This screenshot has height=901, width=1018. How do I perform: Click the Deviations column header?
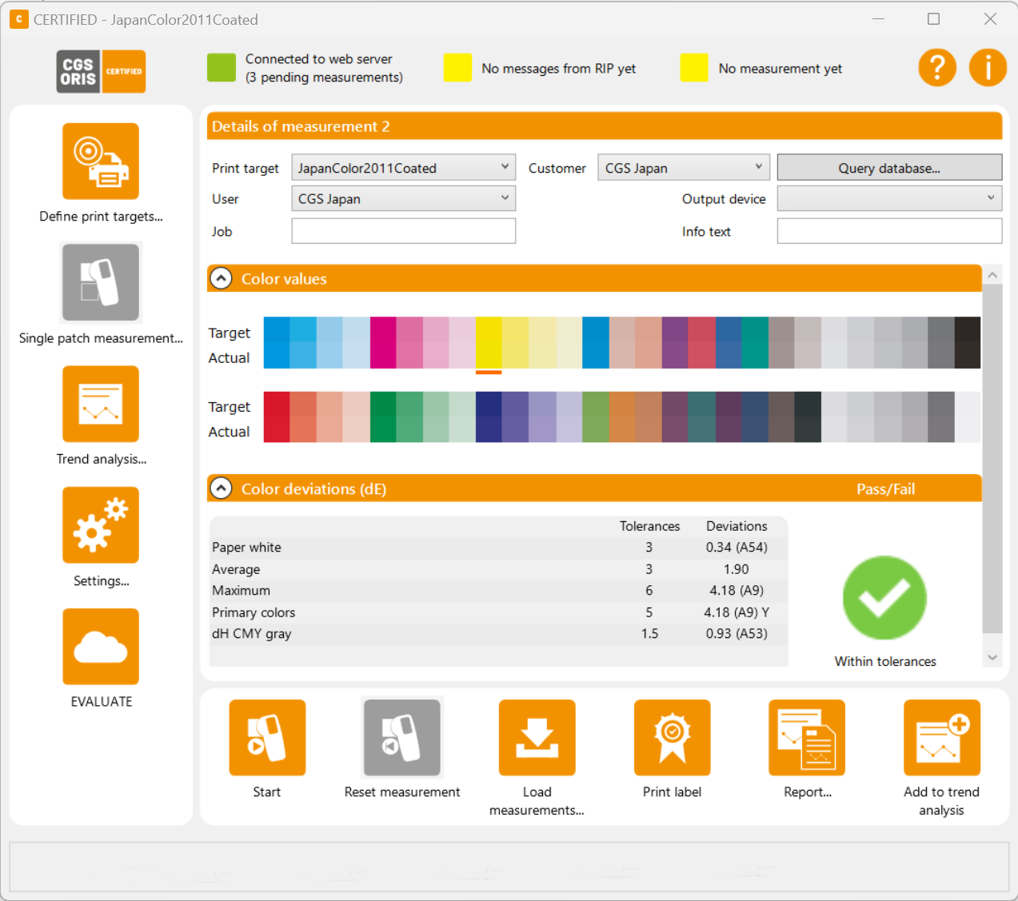(737, 526)
